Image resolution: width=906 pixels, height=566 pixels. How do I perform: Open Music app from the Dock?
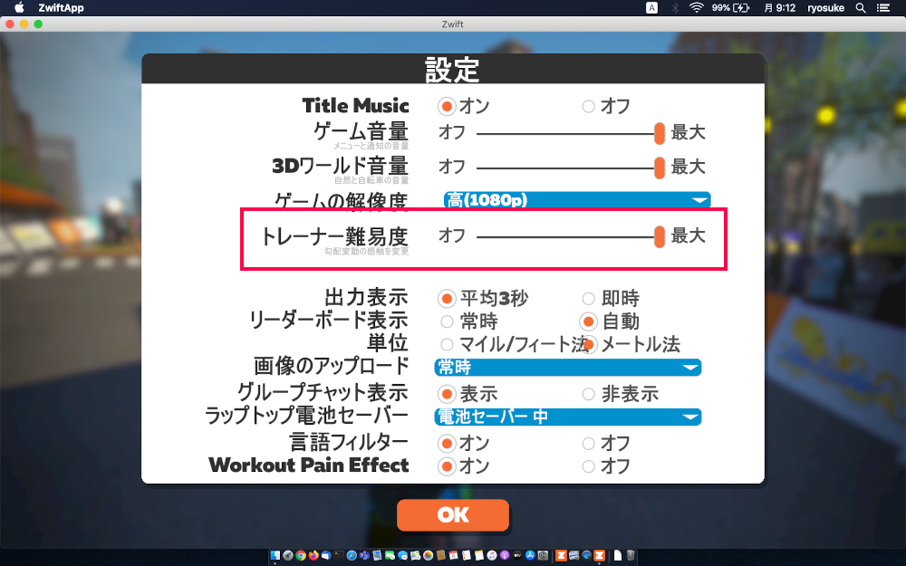coord(491,556)
